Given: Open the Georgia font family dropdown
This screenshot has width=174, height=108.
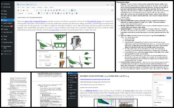Looking at the screenshot, I should (32, 13).
